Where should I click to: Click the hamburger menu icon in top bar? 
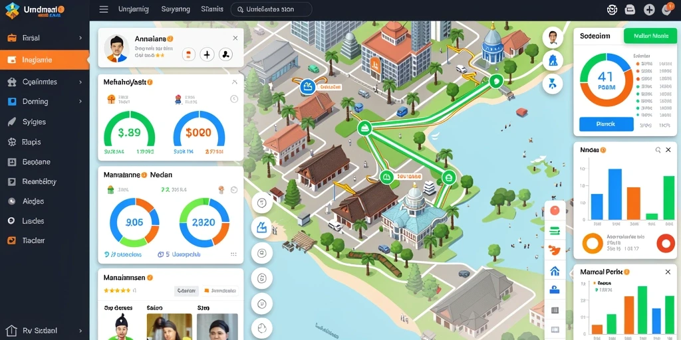[x=103, y=9]
